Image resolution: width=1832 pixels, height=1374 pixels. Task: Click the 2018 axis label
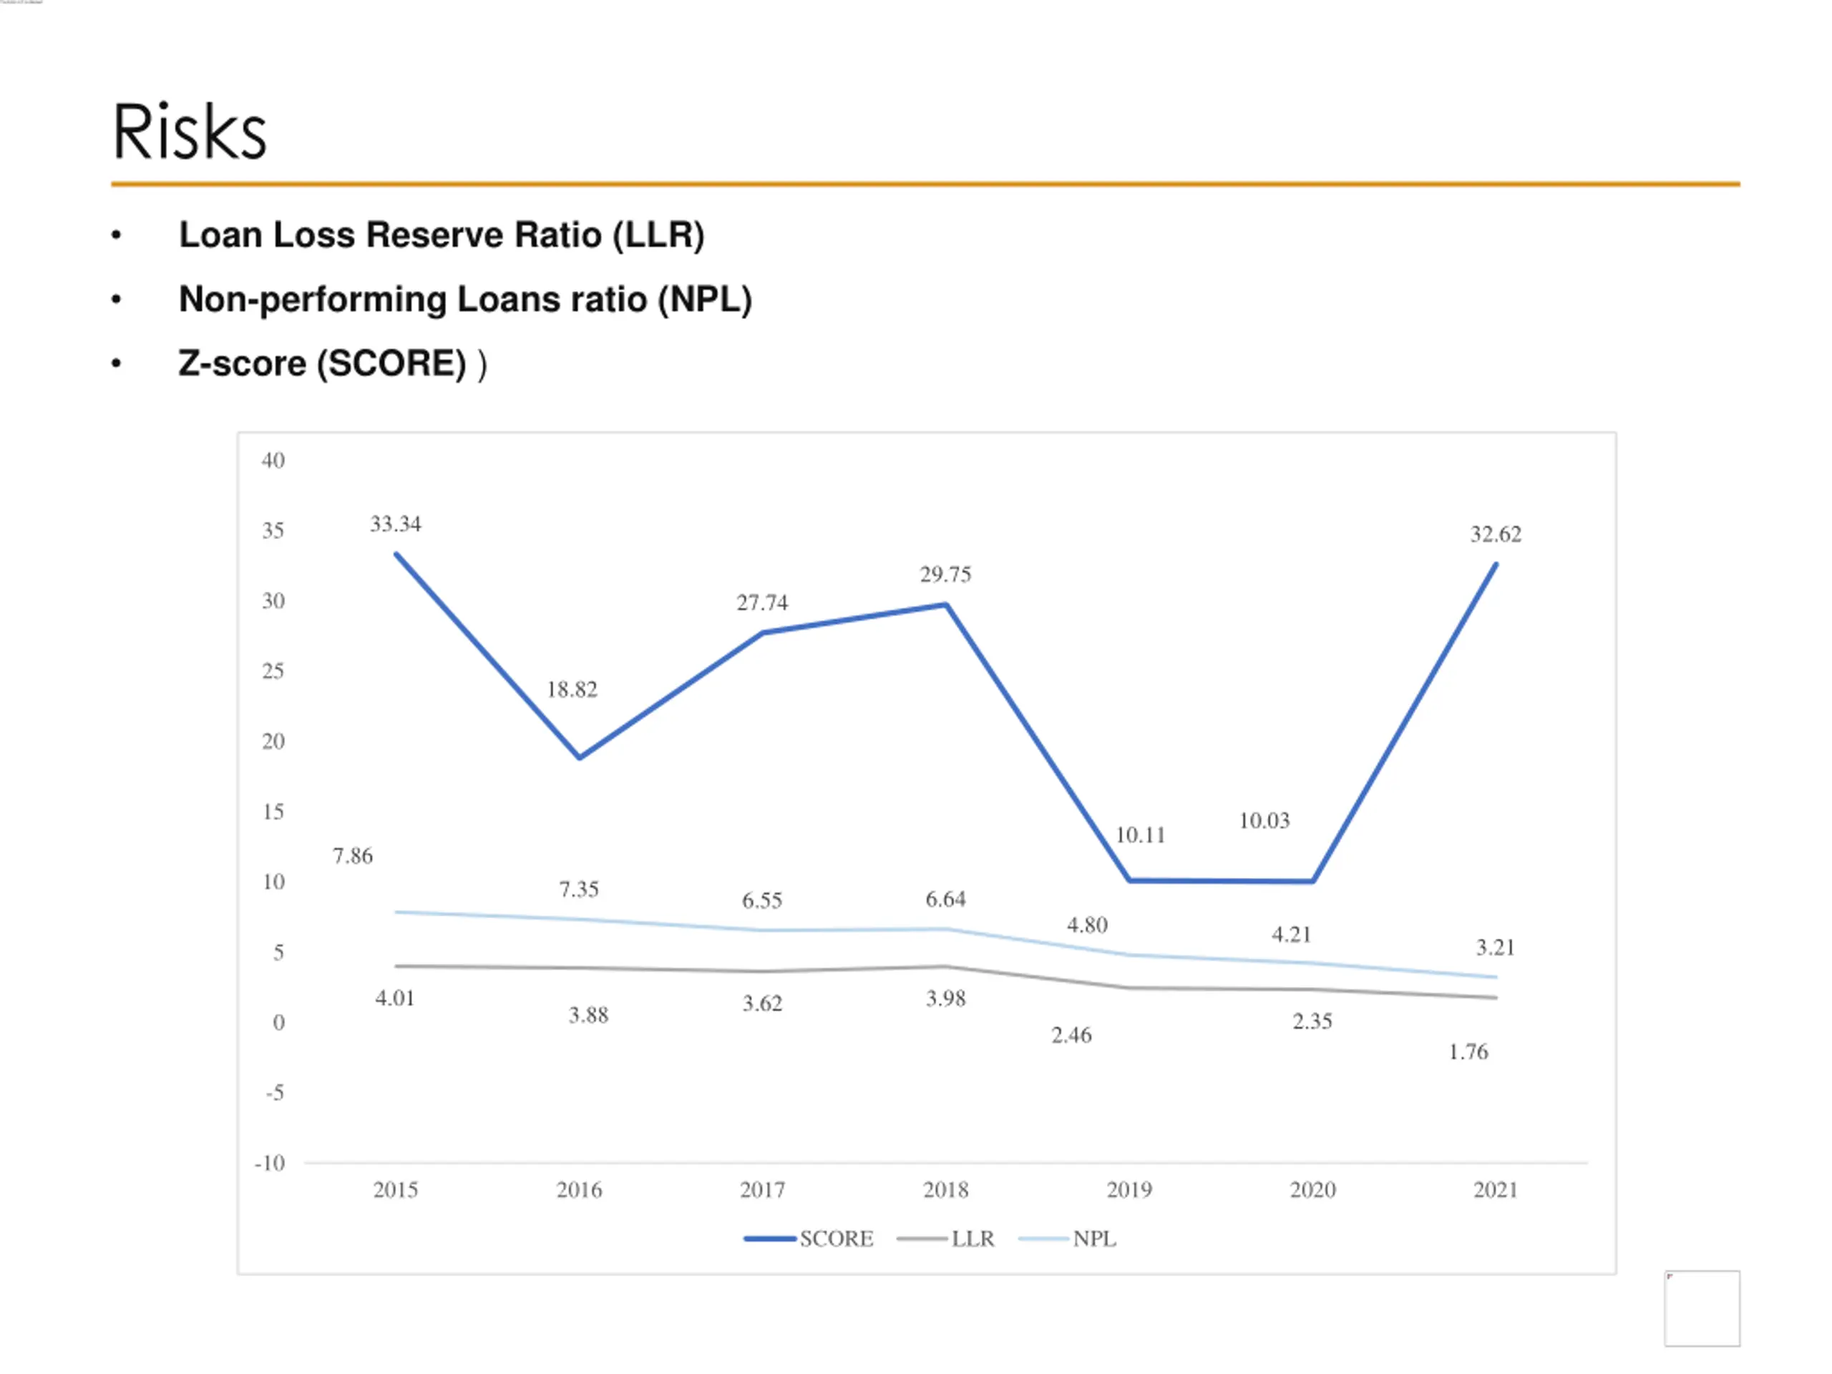pos(945,1190)
